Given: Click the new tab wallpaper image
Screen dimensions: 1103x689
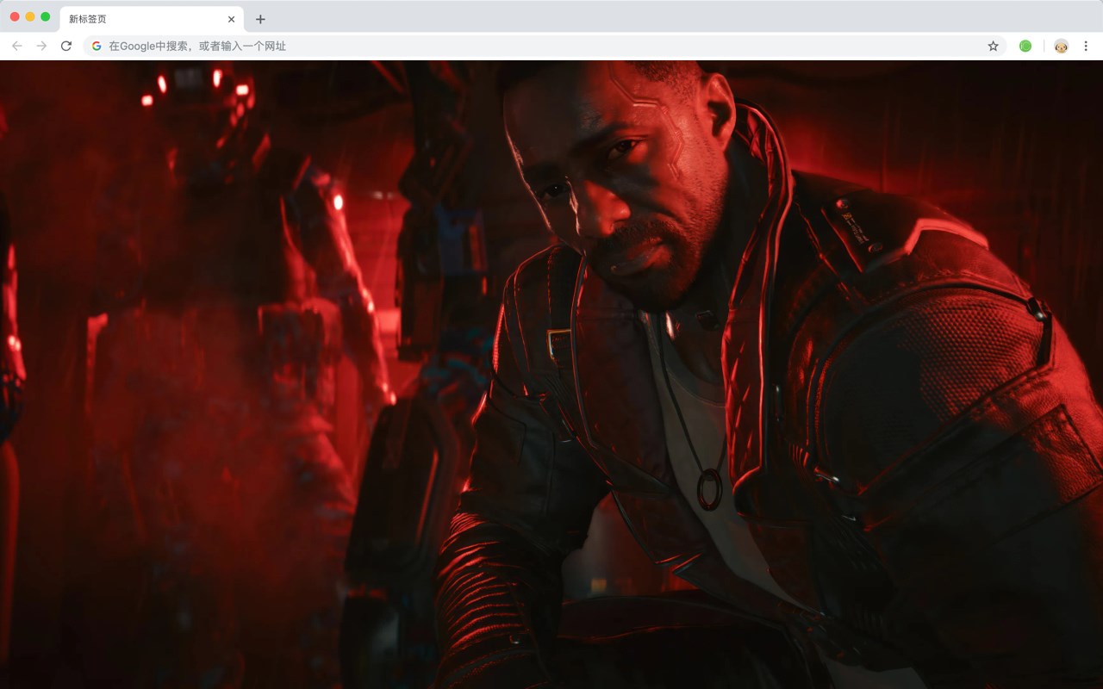Looking at the screenshot, I should tap(551, 375).
